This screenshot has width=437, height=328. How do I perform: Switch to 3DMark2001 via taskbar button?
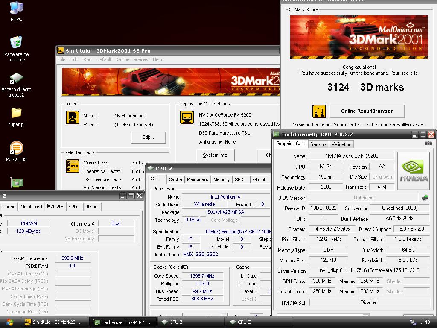pos(55,322)
